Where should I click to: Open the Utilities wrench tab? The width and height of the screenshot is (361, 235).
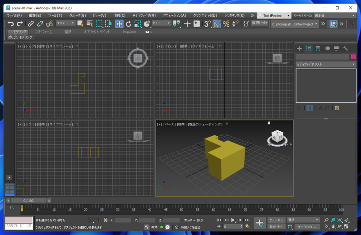tap(346, 48)
